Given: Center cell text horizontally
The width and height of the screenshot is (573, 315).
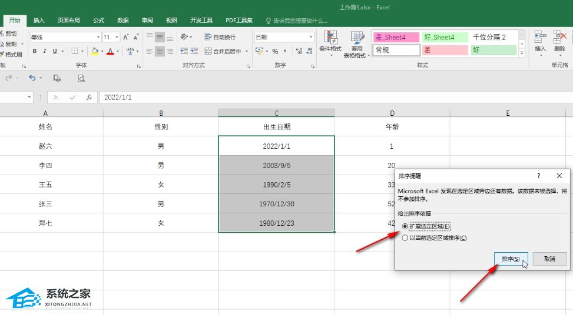Looking at the screenshot, I should (x=160, y=51).
